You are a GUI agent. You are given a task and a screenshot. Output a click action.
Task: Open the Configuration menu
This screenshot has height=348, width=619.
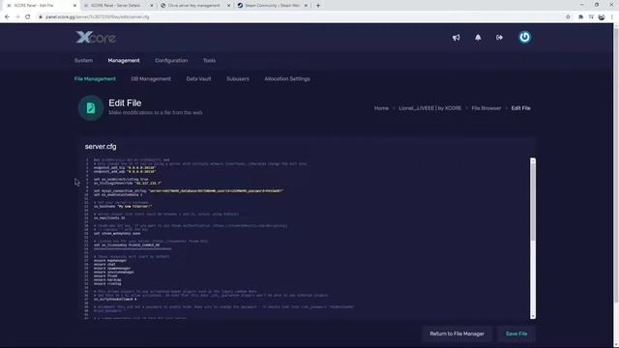pos(171,60)
